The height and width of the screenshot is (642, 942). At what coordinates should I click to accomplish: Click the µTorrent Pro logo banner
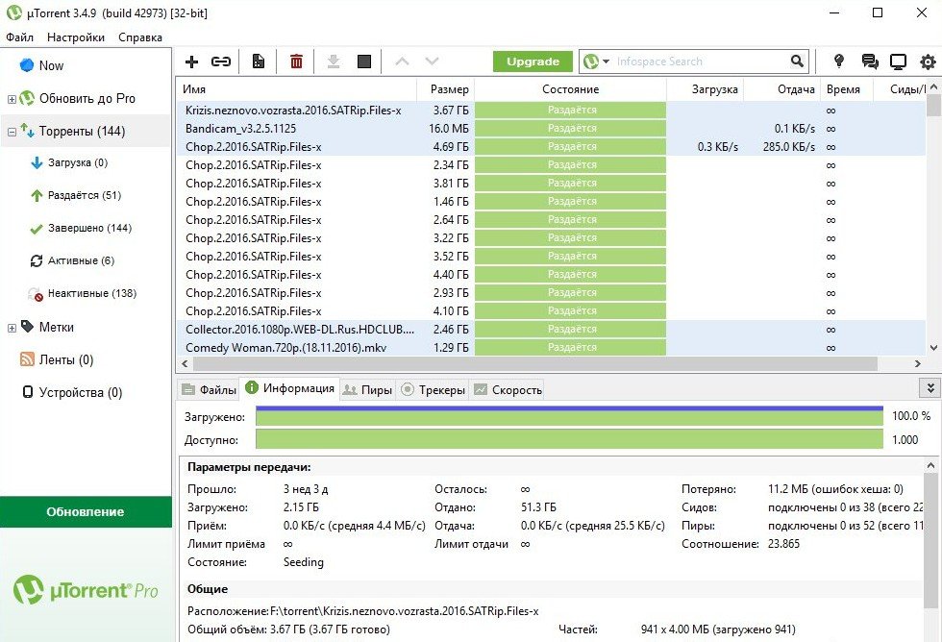86,590
